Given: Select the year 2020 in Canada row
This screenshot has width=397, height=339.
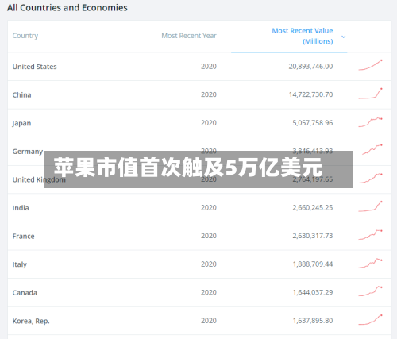Looking at the screenshot, I should pyautogui.click(x=209, y=293).
